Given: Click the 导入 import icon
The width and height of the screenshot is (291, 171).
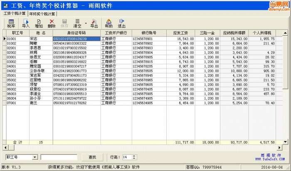Looking at the screenshot, I should point(26,24).
